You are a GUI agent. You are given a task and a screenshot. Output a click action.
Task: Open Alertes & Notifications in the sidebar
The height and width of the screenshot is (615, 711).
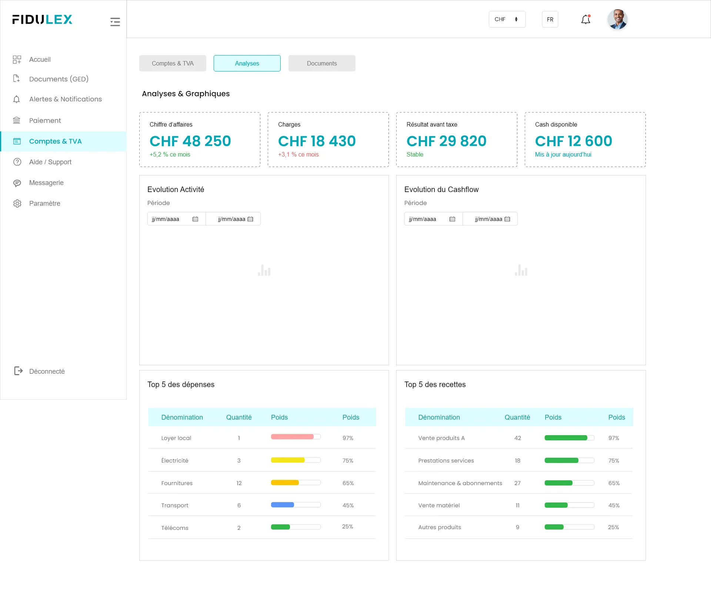click(x=65, y=99)
